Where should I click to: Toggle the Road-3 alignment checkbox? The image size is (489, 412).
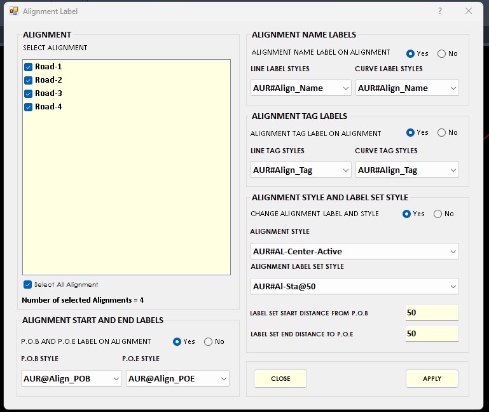coord(28,93)
